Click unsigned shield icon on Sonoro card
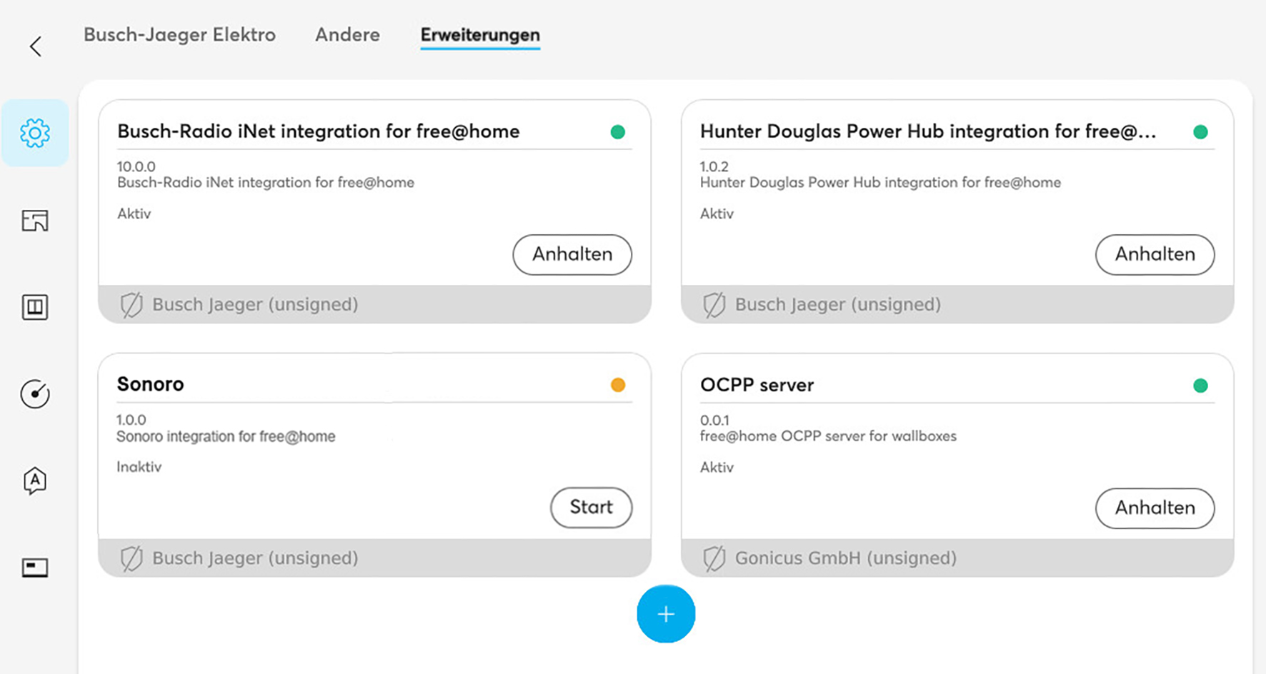This screenshot has width=1266, height=674. 131,558
